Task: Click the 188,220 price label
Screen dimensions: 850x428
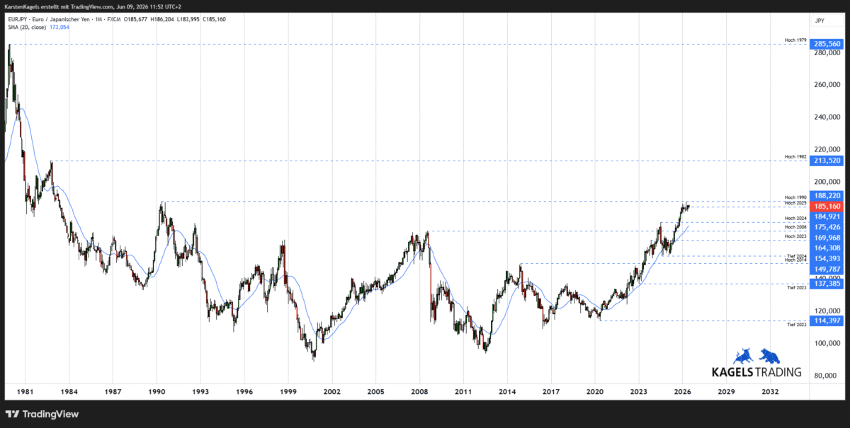Action: click(827, 196)
